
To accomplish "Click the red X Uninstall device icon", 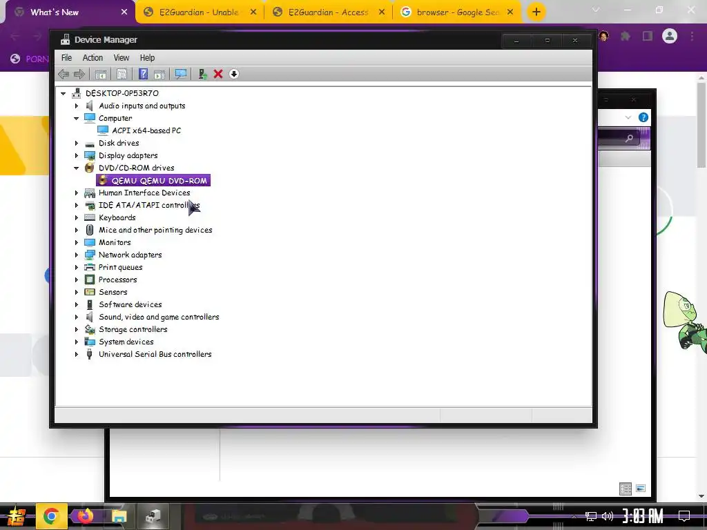I will tap(218, 74).
